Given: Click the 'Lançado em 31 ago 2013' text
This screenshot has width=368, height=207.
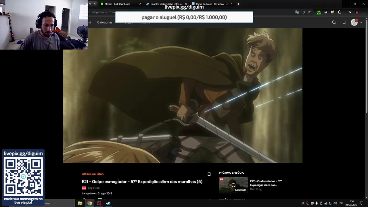Looking at the screenshot, I should coord(97,193).
